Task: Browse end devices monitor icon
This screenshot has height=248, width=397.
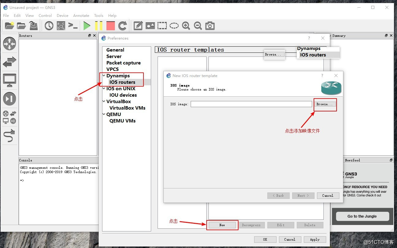Action: click(10, 80)
